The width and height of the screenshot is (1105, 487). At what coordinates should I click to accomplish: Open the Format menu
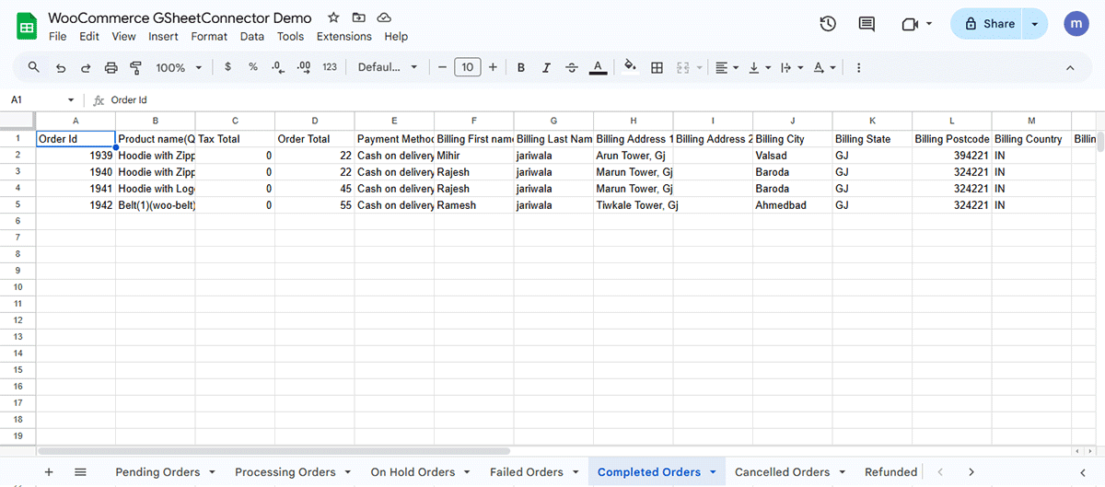(x=209, y=37)
